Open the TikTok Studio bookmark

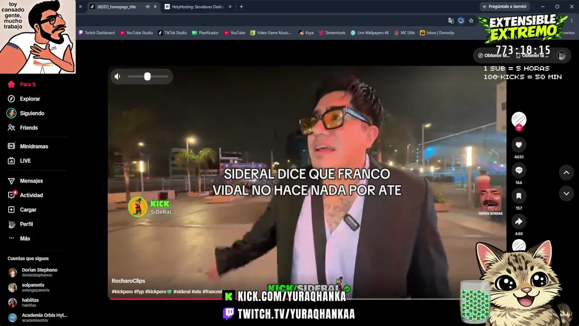point(172,33)
